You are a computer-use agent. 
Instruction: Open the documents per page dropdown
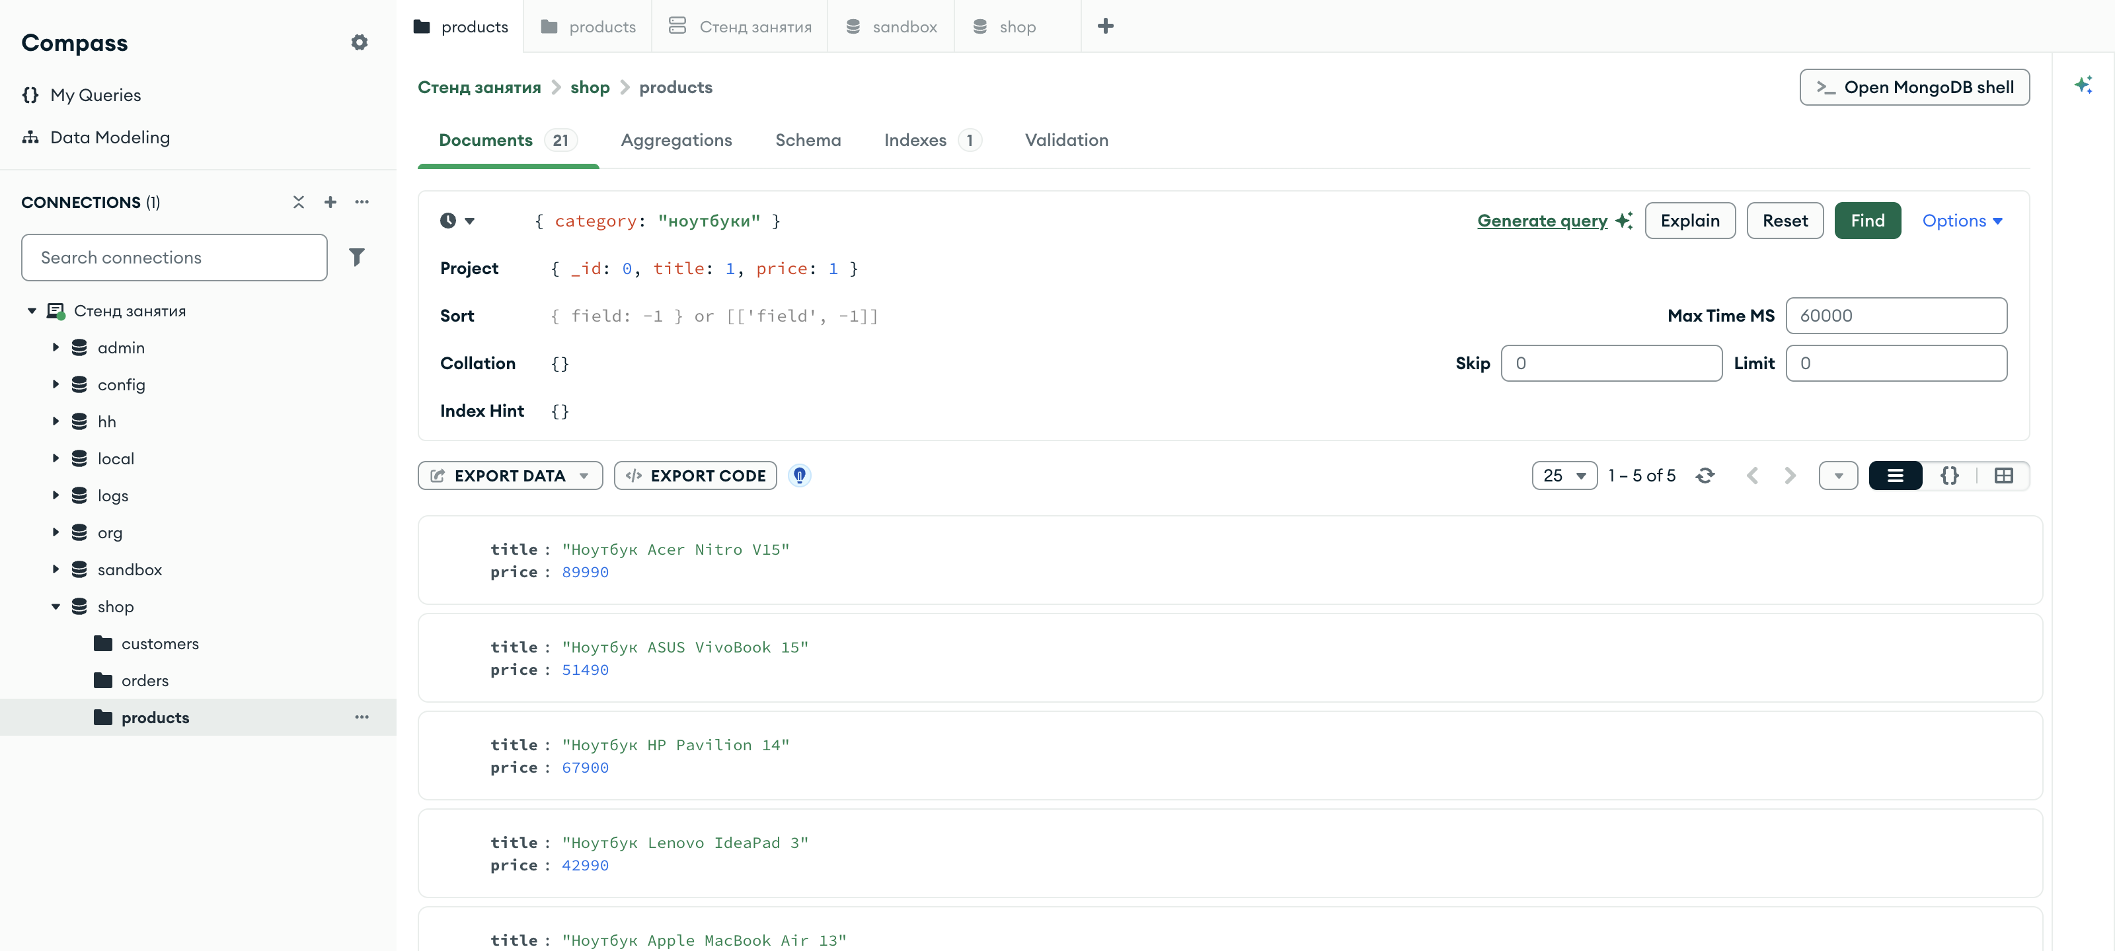1564,476
